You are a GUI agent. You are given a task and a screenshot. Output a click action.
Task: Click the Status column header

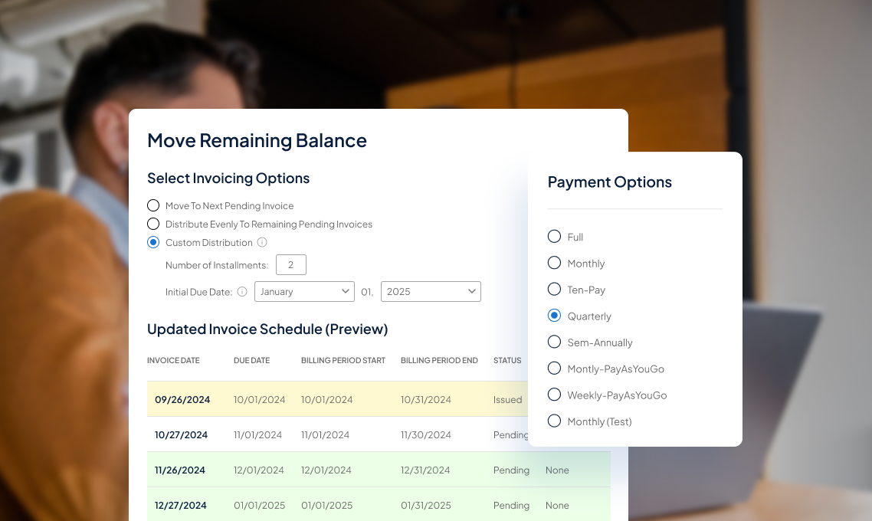(506, 360)
